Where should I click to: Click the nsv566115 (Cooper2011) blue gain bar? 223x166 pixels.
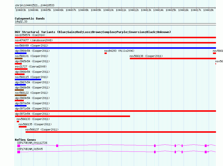coord(28,79)
